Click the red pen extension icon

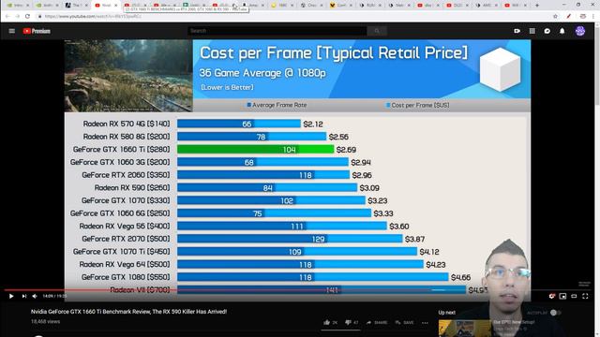coord(569,17)
